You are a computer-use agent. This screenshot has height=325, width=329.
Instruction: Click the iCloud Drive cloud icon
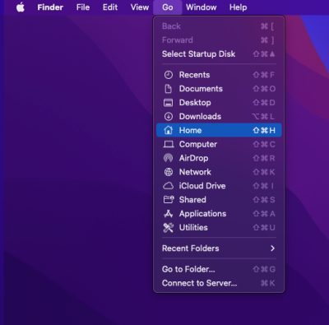coord(169,186)
